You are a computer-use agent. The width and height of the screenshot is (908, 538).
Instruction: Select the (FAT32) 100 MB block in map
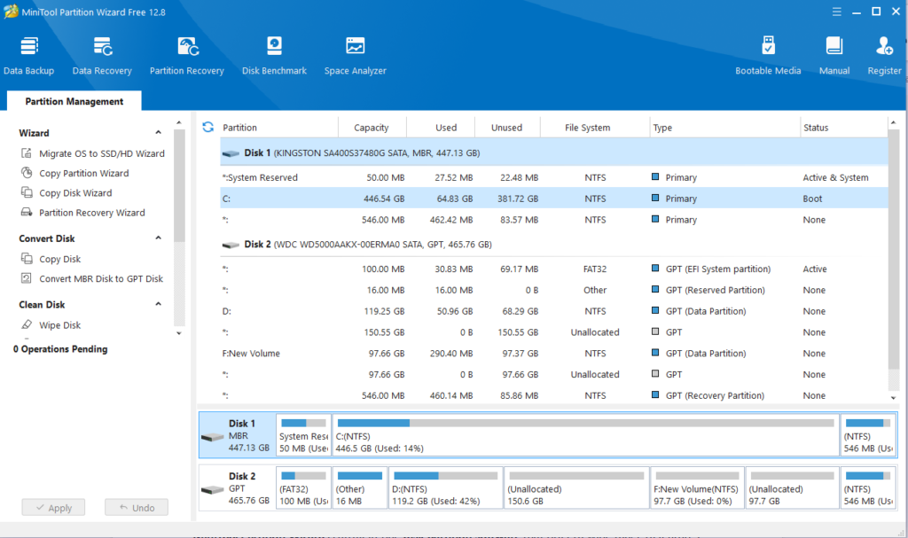click(x=303, y=487)
